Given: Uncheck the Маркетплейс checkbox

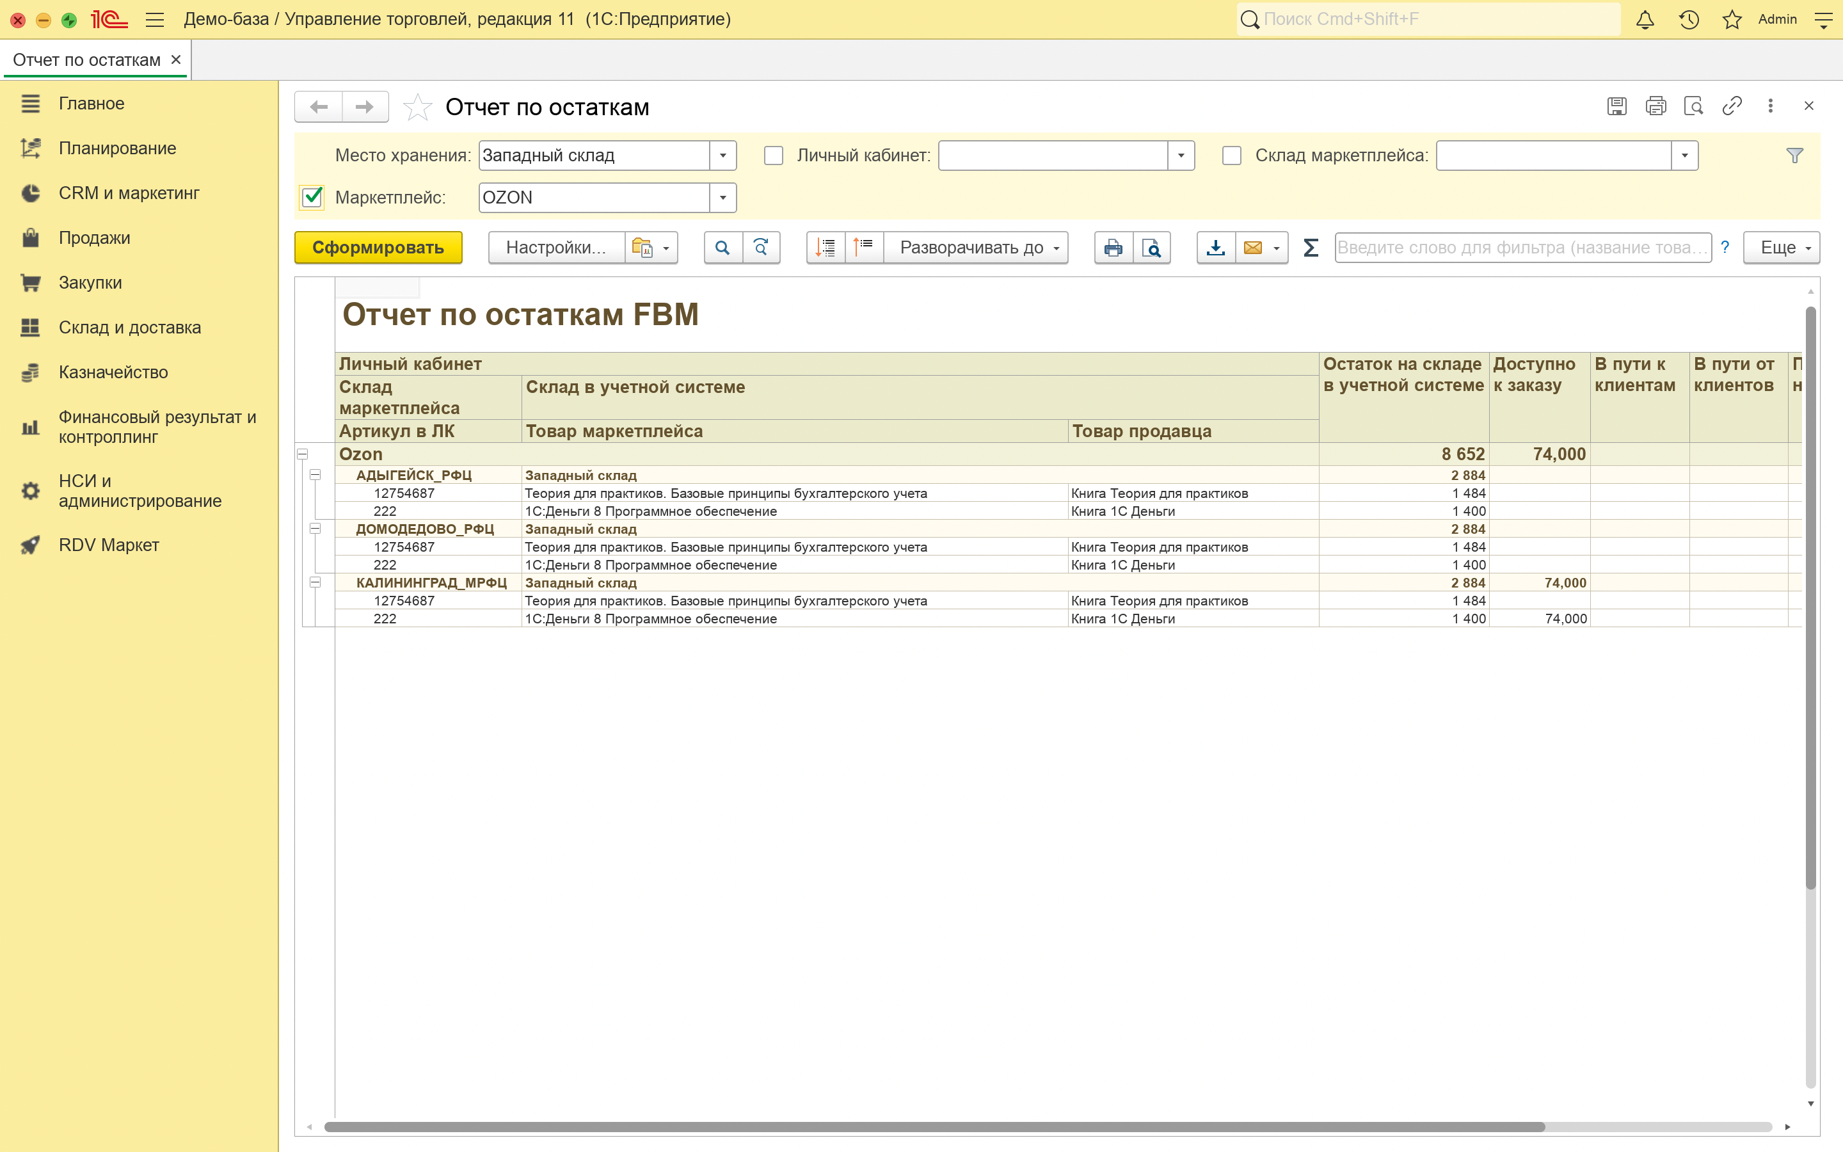Looking at the screenshot, I should (x=312, y=197).
